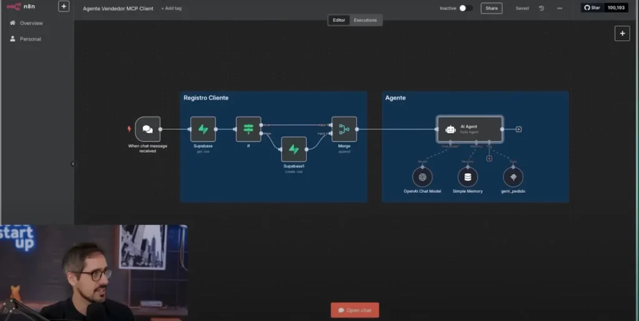The height and width of the screenshot is (321, 639).
Task: Select the Supabase get row node
Action: pyautogui.click(x=203, y=129)
